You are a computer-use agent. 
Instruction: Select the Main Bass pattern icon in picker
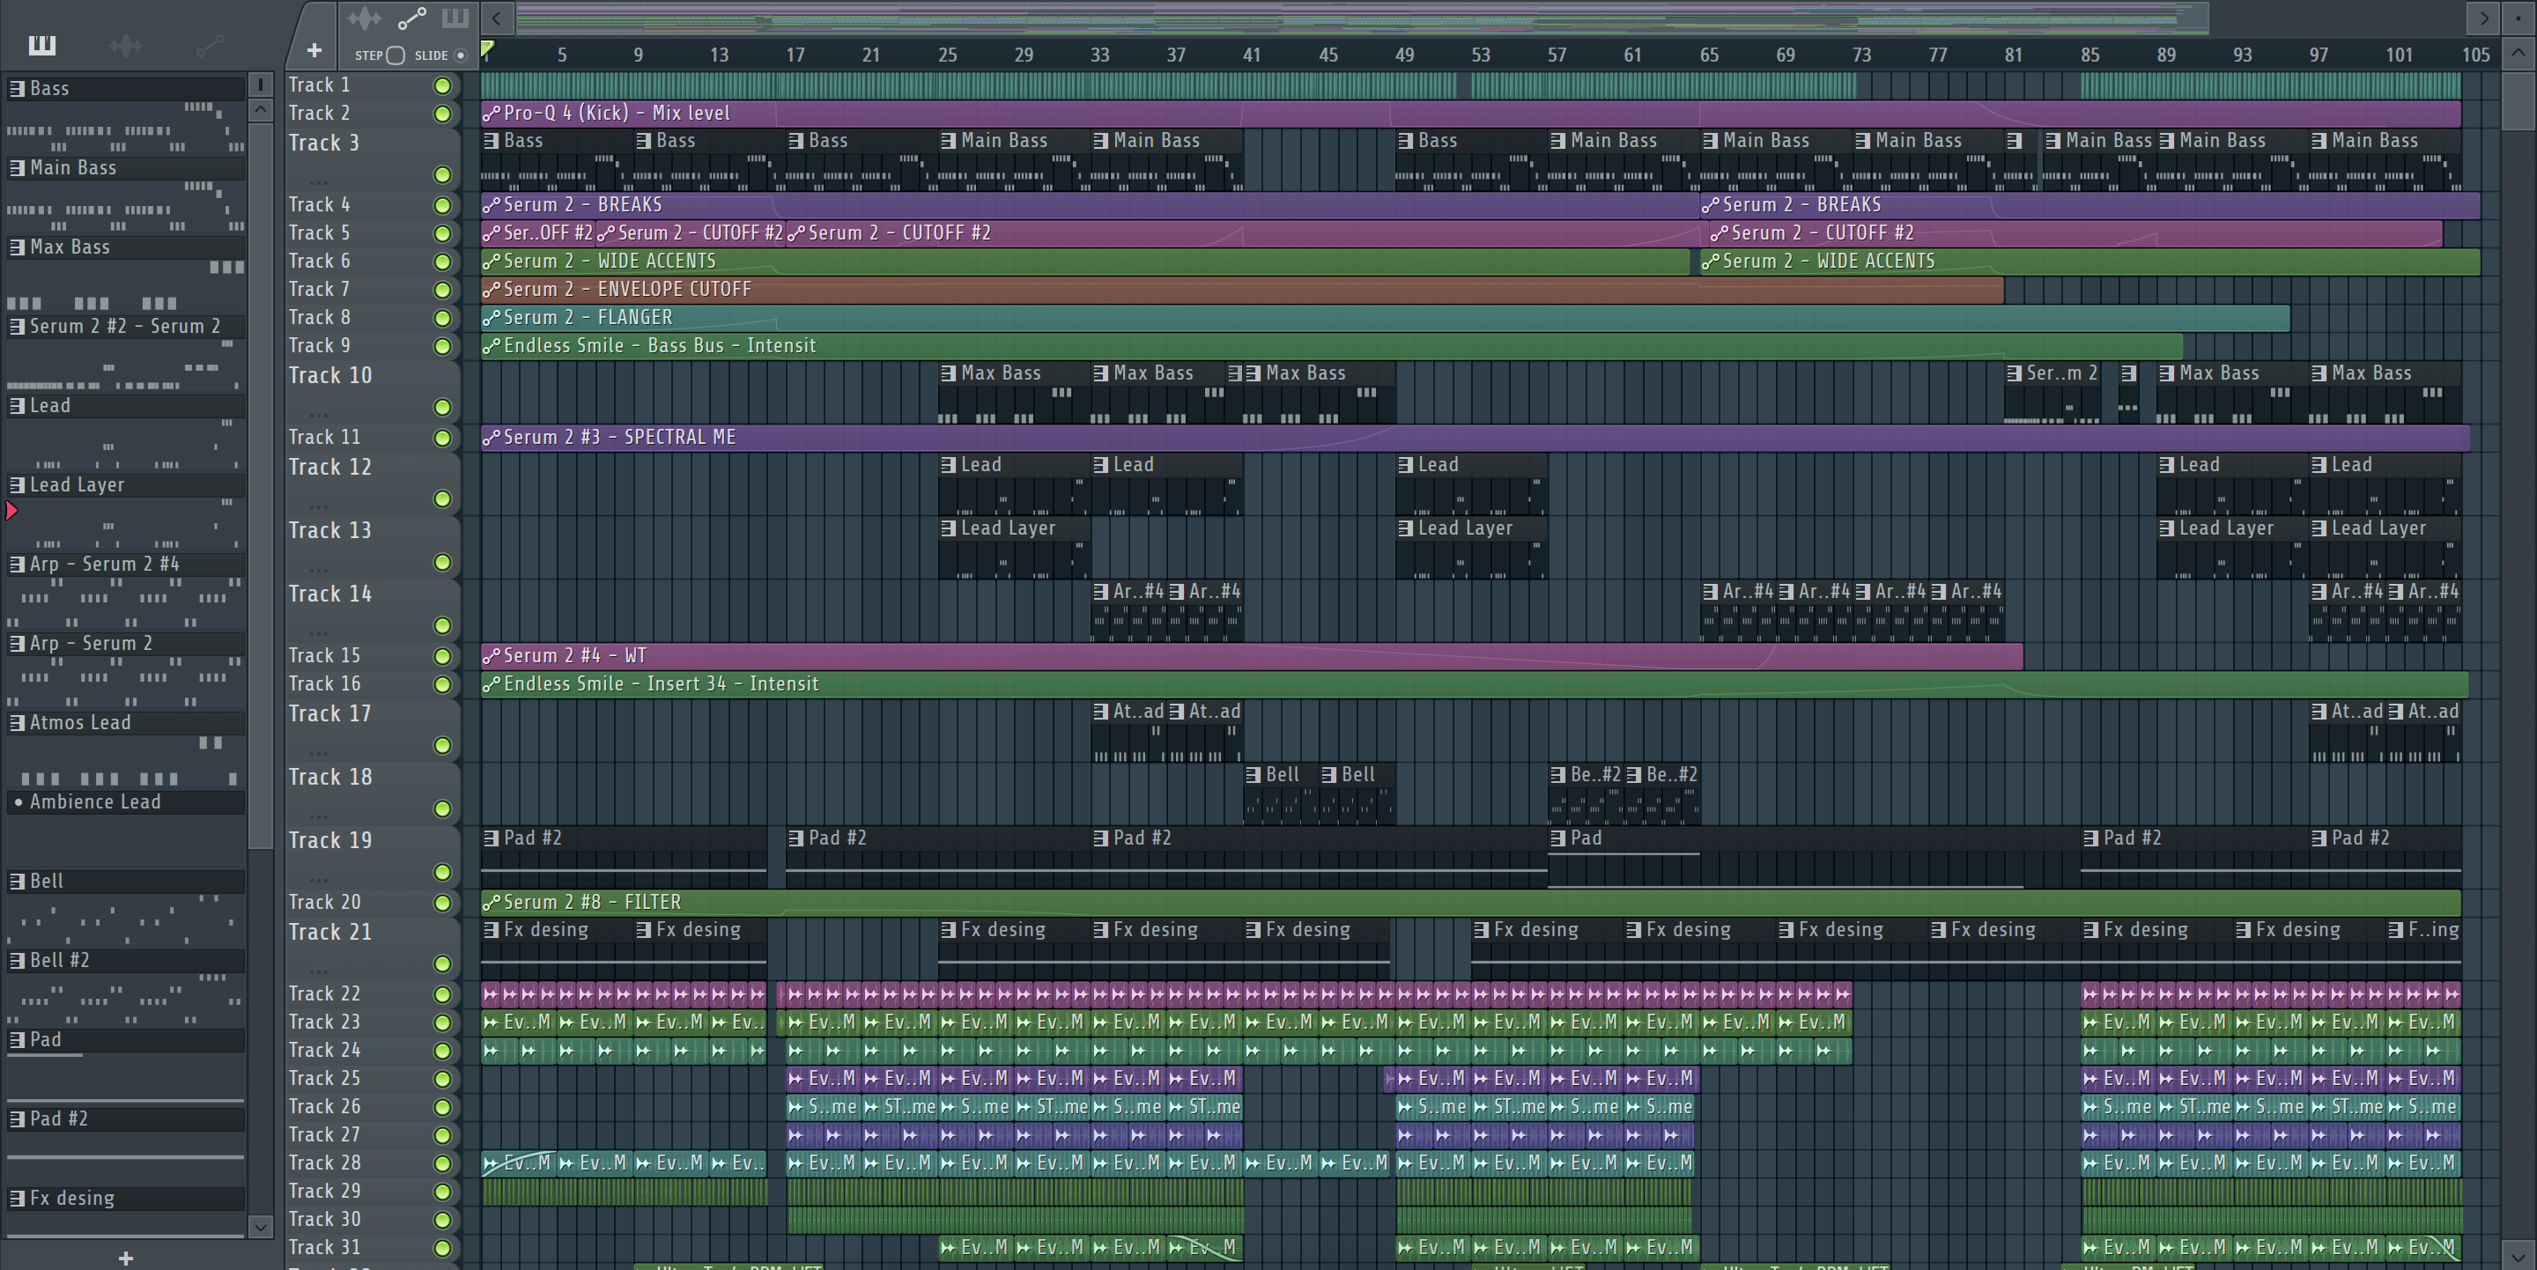pyautogui.click(x=17, y=168)
